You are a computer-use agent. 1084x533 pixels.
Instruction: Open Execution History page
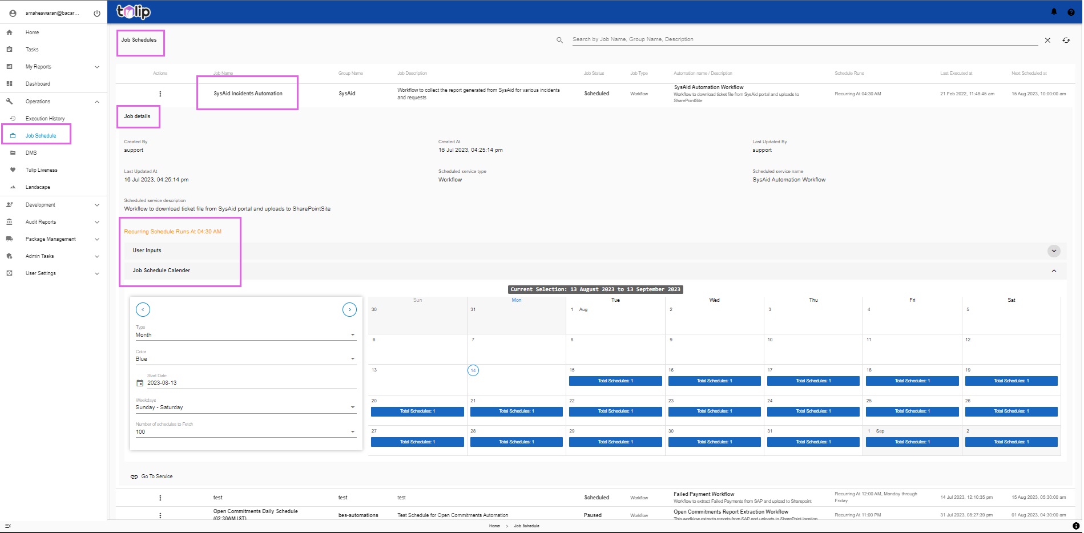pyautogui.click(x=45, y=119)
